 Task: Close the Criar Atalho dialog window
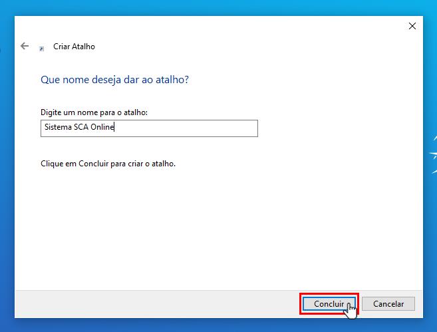coord(412,26)
